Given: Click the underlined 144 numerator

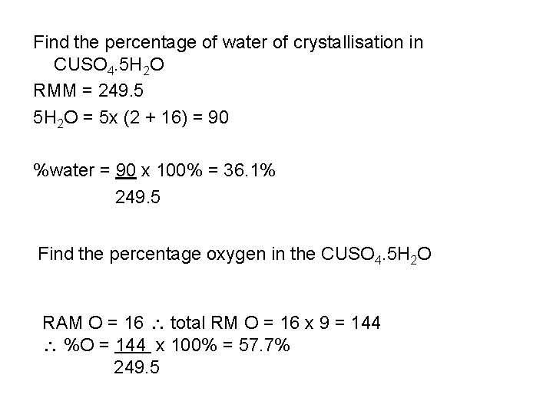Looking at the screenshot, I should tap(131, 345).
